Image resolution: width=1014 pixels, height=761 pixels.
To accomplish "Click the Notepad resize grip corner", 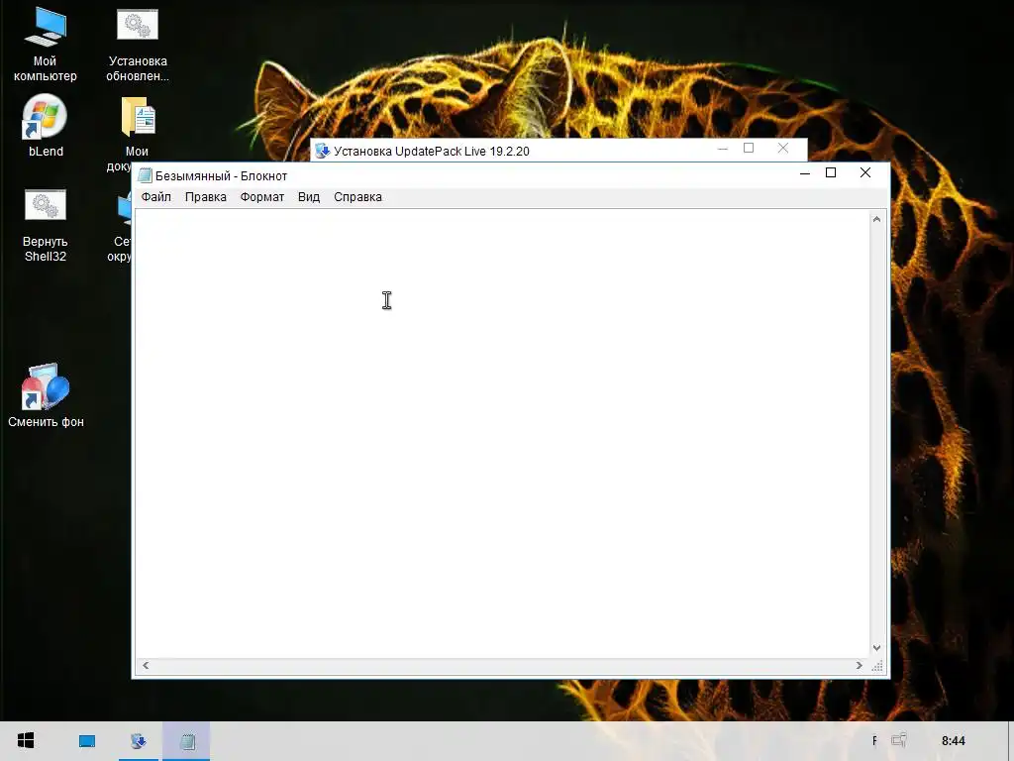I will (877, 665).
